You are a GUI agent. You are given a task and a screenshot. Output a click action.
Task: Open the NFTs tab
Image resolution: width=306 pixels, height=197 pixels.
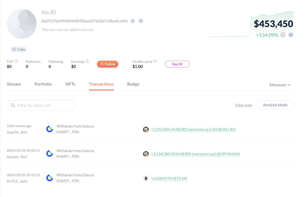(x=70, y=84)
